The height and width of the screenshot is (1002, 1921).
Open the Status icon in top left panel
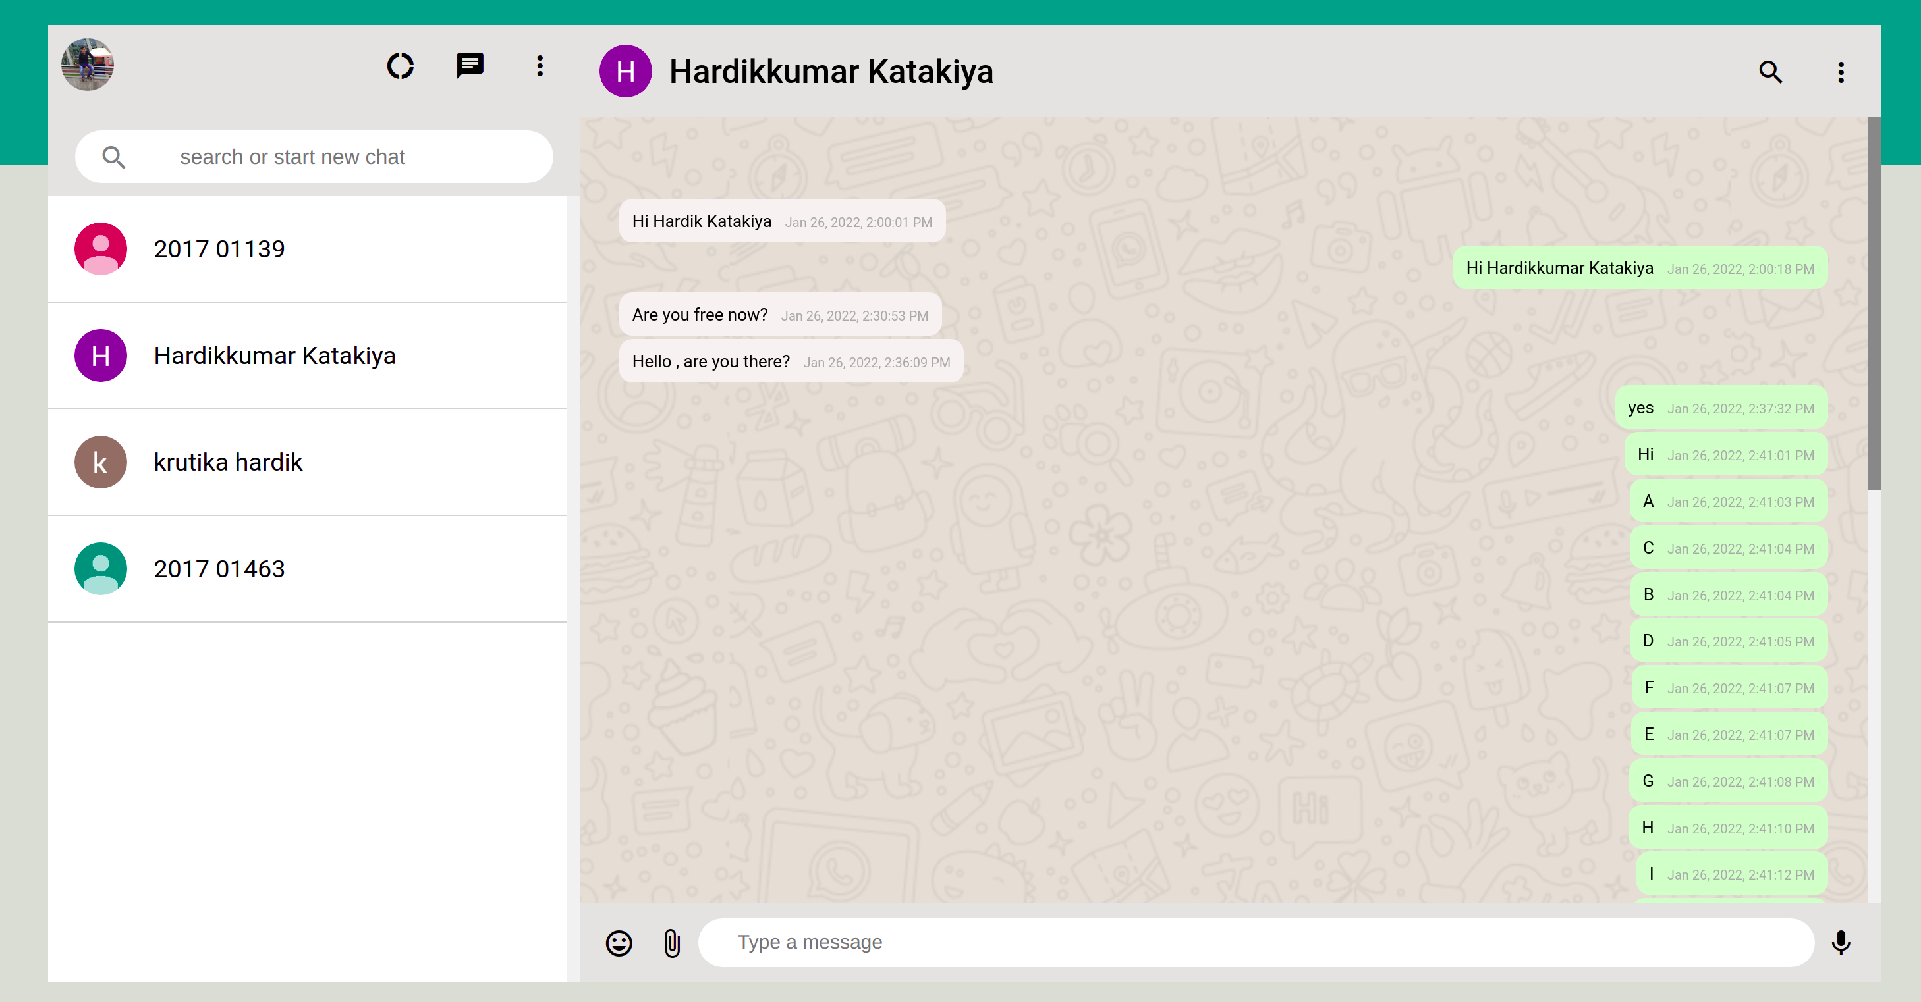[x=401, y=66]
